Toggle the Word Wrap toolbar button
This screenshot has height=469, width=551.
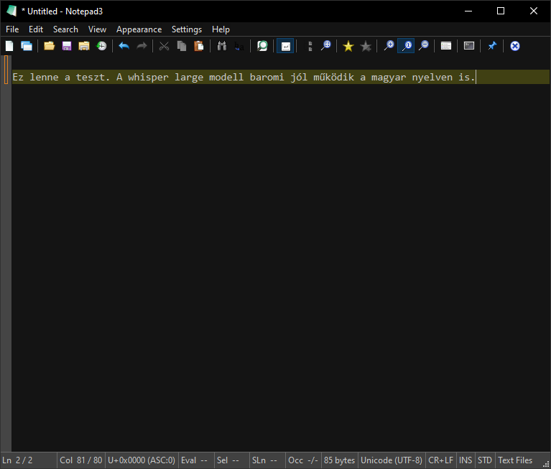(x=285, y=46)
